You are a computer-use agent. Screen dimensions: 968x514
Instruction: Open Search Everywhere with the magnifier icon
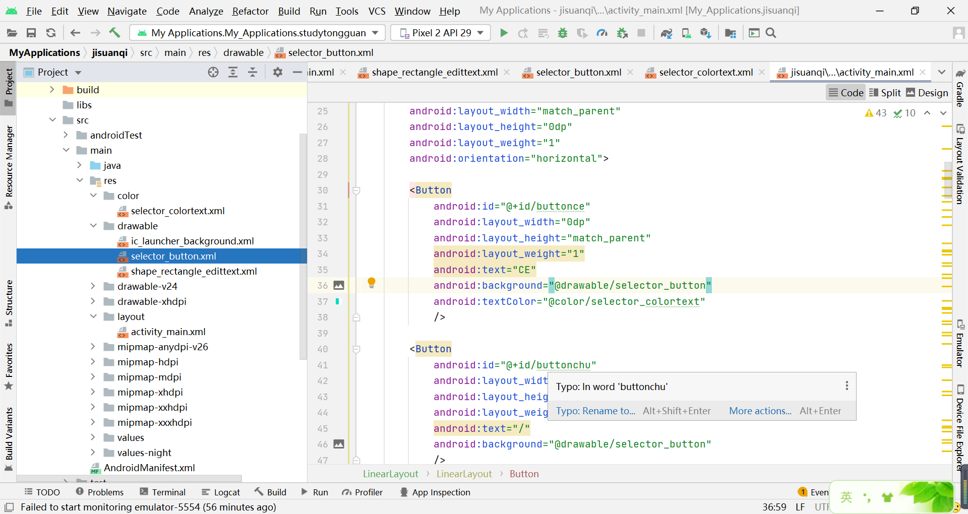771,33
